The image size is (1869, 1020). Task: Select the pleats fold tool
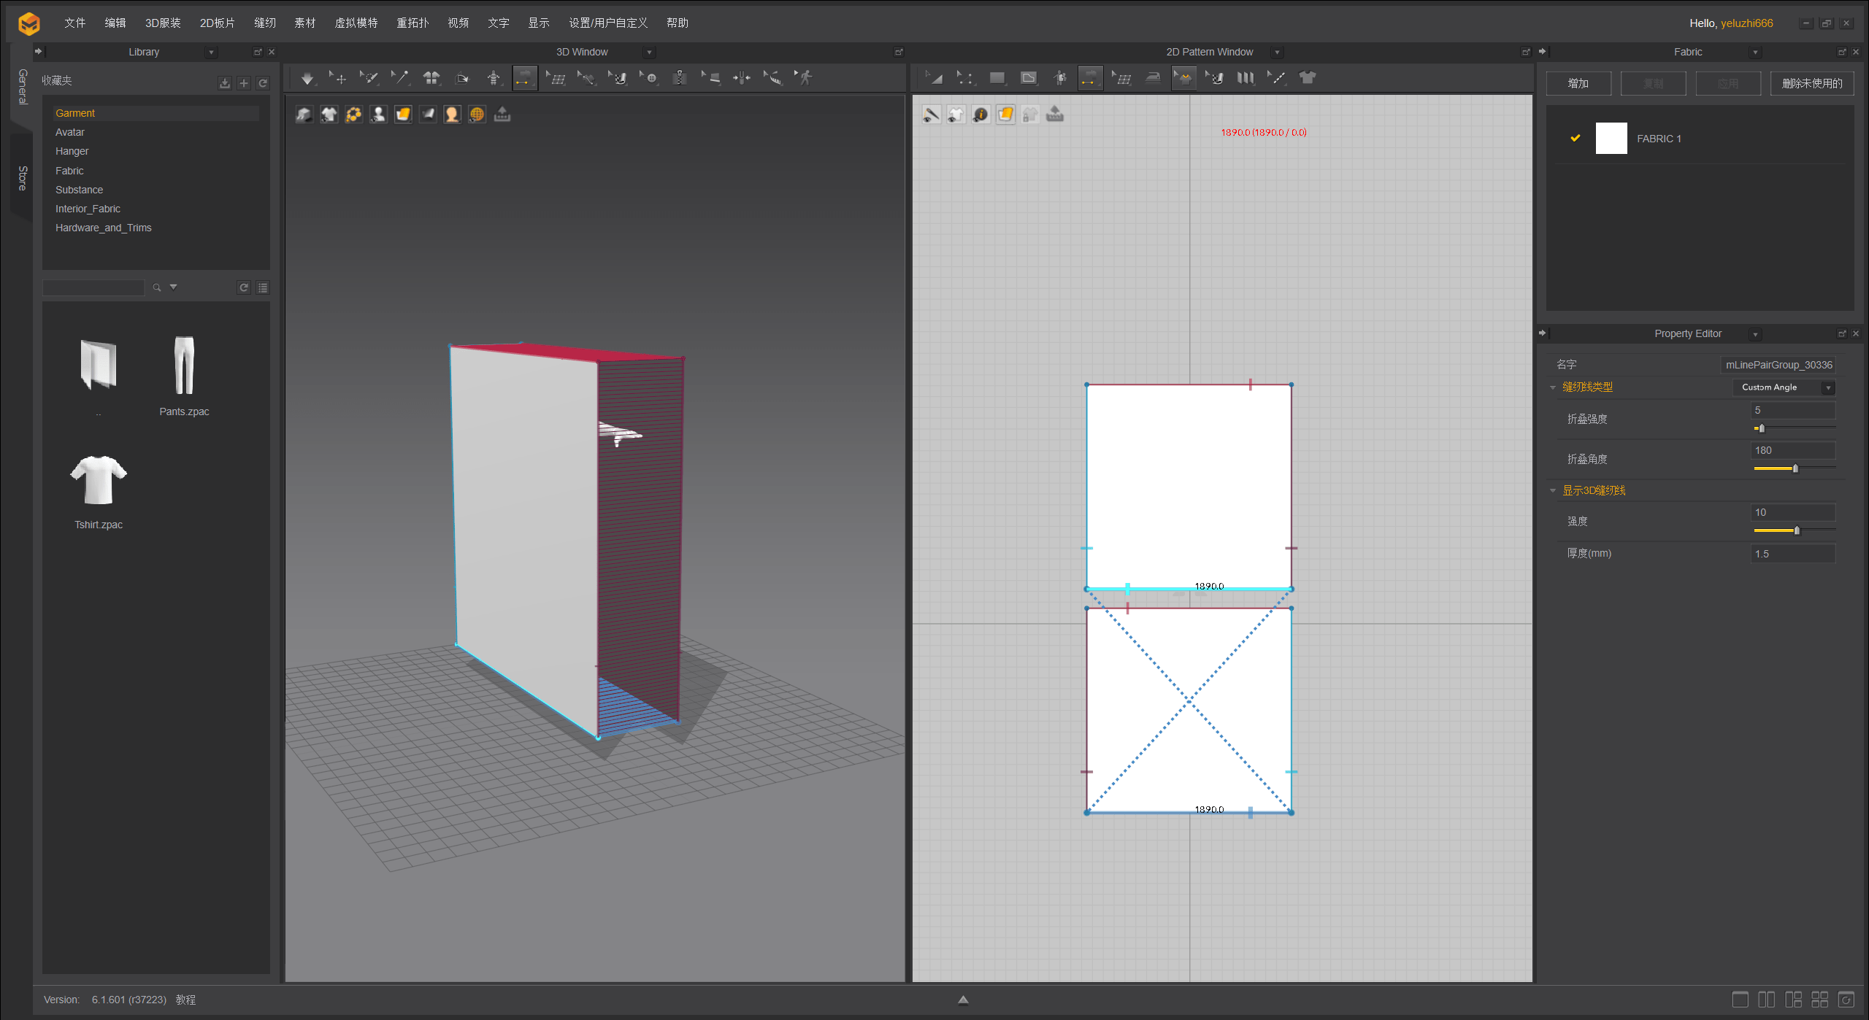(1246, 78)
